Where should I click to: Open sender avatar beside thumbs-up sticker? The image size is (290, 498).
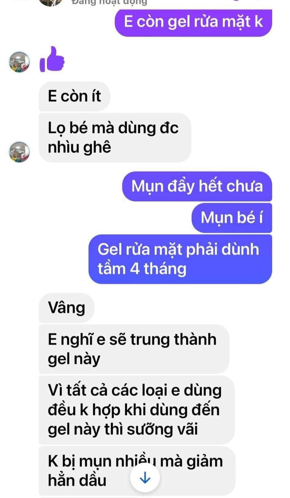pos(19,62)
